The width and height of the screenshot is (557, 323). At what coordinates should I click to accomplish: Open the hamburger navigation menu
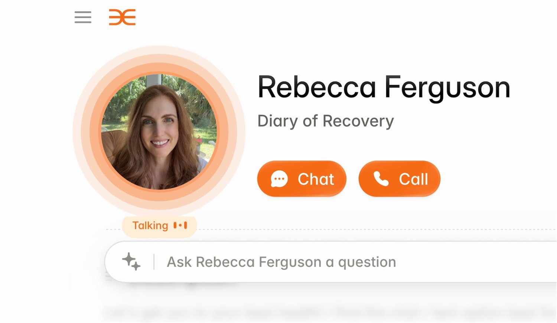(83, 17)
